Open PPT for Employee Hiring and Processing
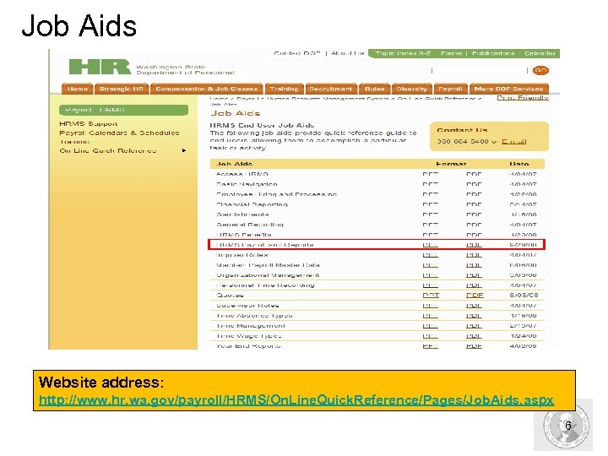 coord(430,194)
